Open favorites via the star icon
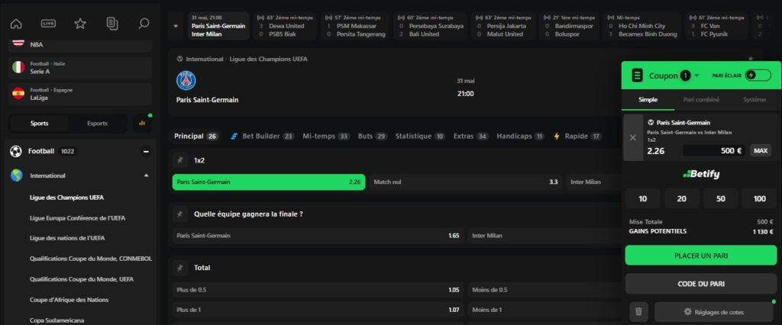This screenshot has width=782, height=325. point(80,23)
